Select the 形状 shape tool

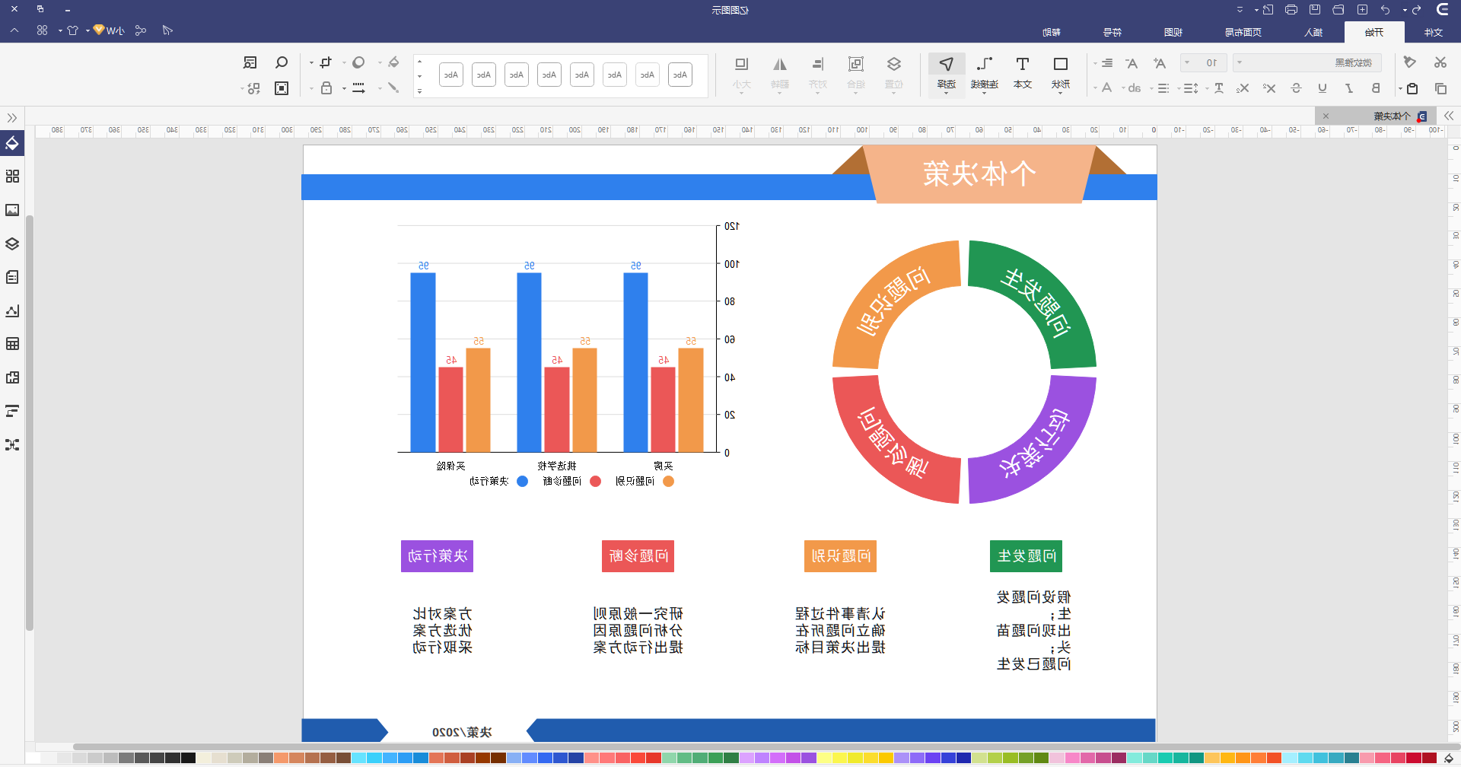pyautogui.click(x=1060, y=73)
